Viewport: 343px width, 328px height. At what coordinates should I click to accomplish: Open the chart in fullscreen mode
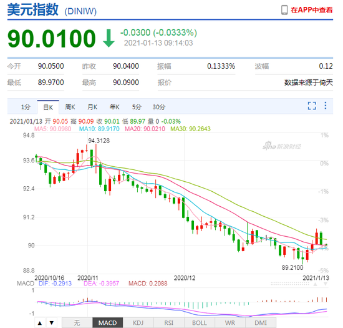click(312, 106)
